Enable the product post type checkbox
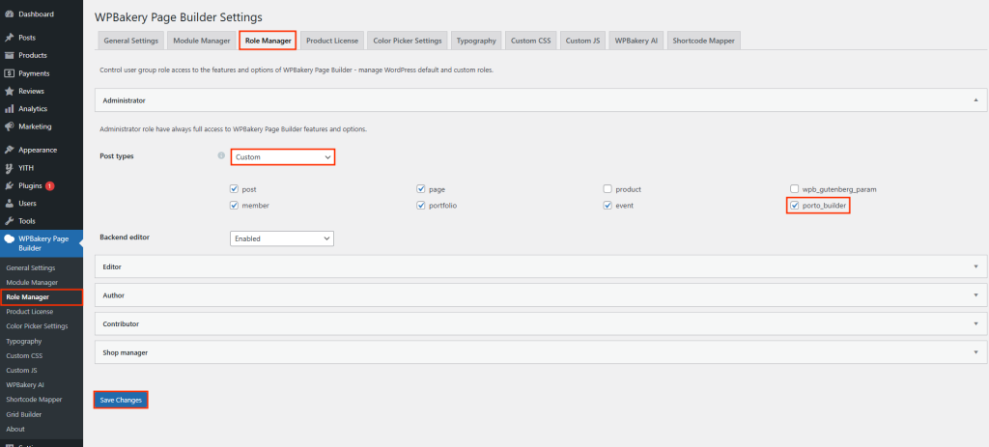Screen dimensions: 989x447 608,189
